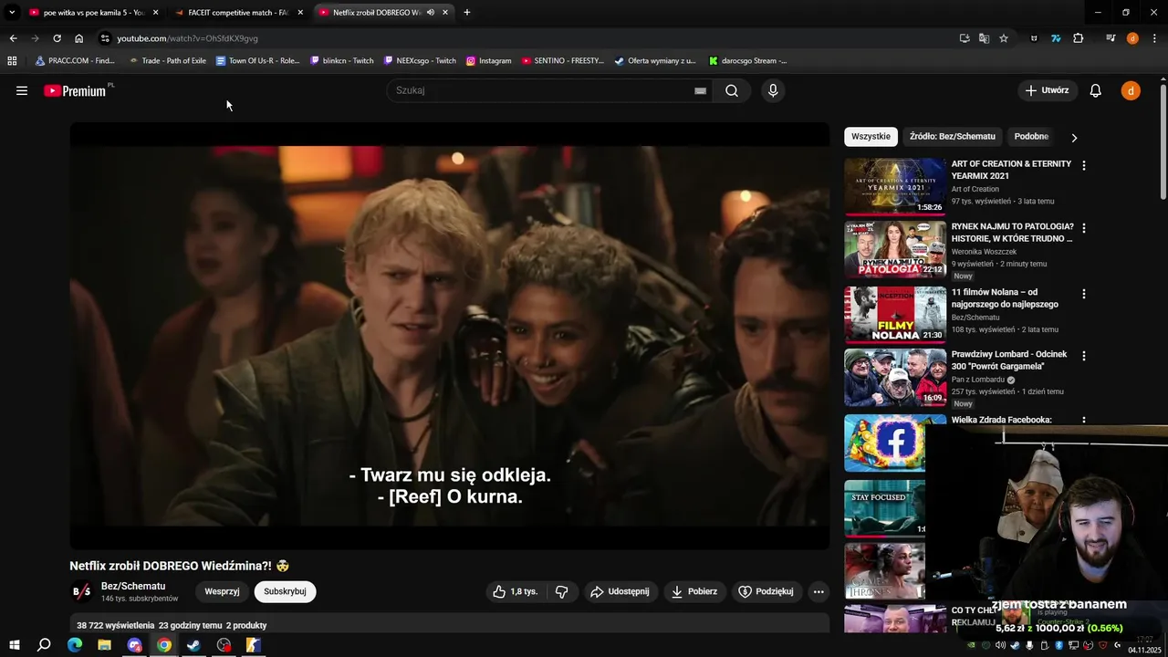Open SENTINO - FREESTY... bookmark
1168x657 pixels.
[x=563, y=61]
